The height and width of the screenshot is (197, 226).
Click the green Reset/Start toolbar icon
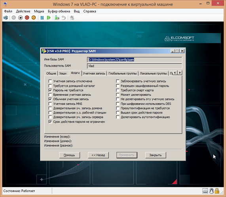coord(49,18)
